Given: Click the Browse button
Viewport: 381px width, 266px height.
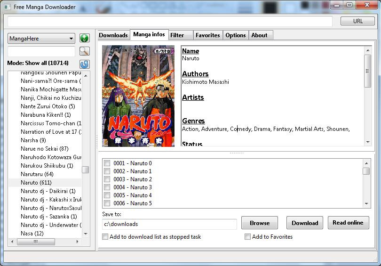Looking at the screenshot, I should point(260,223).
